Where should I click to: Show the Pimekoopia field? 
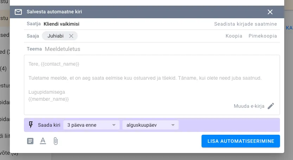(262, 36)
